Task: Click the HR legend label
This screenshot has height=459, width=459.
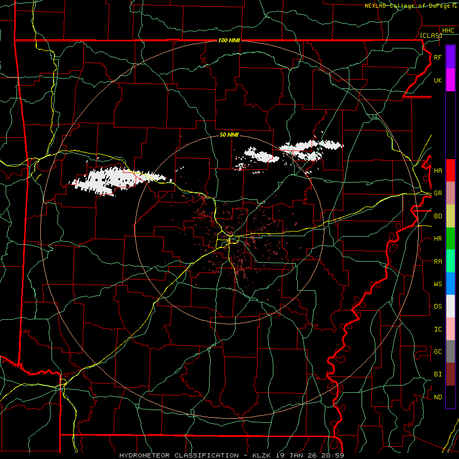Action: [x=438, y=239]
